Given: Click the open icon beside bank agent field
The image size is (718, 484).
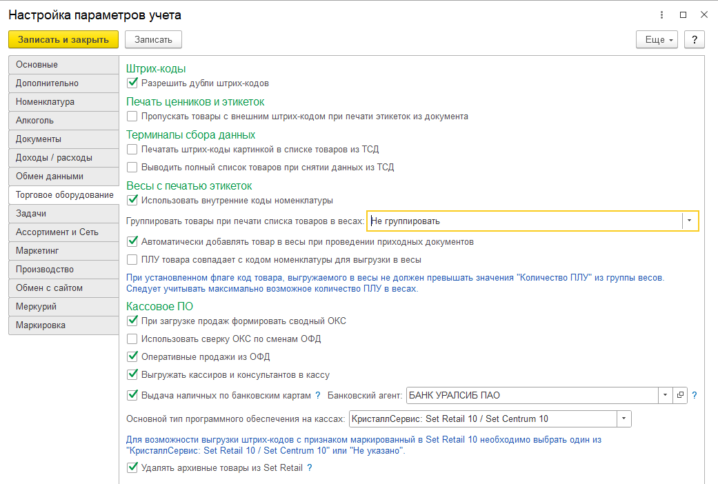Looking at the screenshot, I should [x=679, y=395].
